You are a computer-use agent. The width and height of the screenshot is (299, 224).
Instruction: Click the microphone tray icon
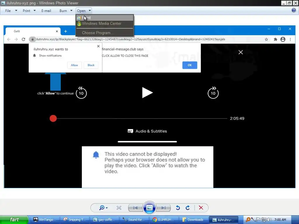click(253, 220)
